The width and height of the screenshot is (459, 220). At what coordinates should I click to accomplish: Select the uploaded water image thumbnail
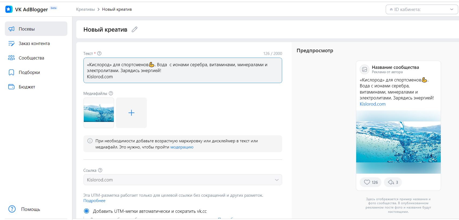[x=99, y=113]
